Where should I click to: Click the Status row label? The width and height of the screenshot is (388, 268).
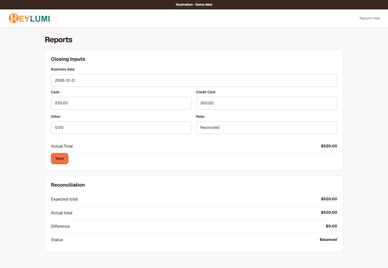coord(57,240)
